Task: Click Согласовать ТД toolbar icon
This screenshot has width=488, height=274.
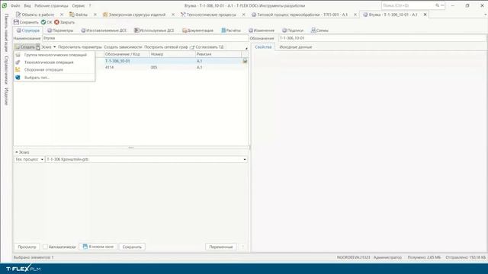Action: [192, 47]
